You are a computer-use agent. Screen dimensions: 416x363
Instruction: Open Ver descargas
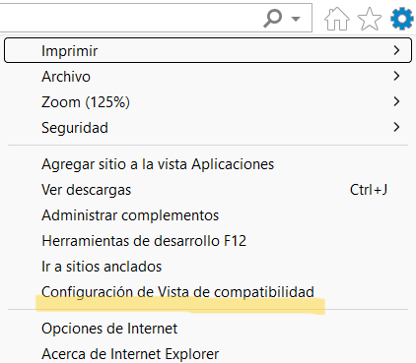(208, 190)
